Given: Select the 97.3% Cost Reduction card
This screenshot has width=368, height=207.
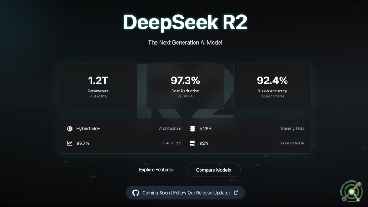Looking at the screenshot, I should (185, 86).
